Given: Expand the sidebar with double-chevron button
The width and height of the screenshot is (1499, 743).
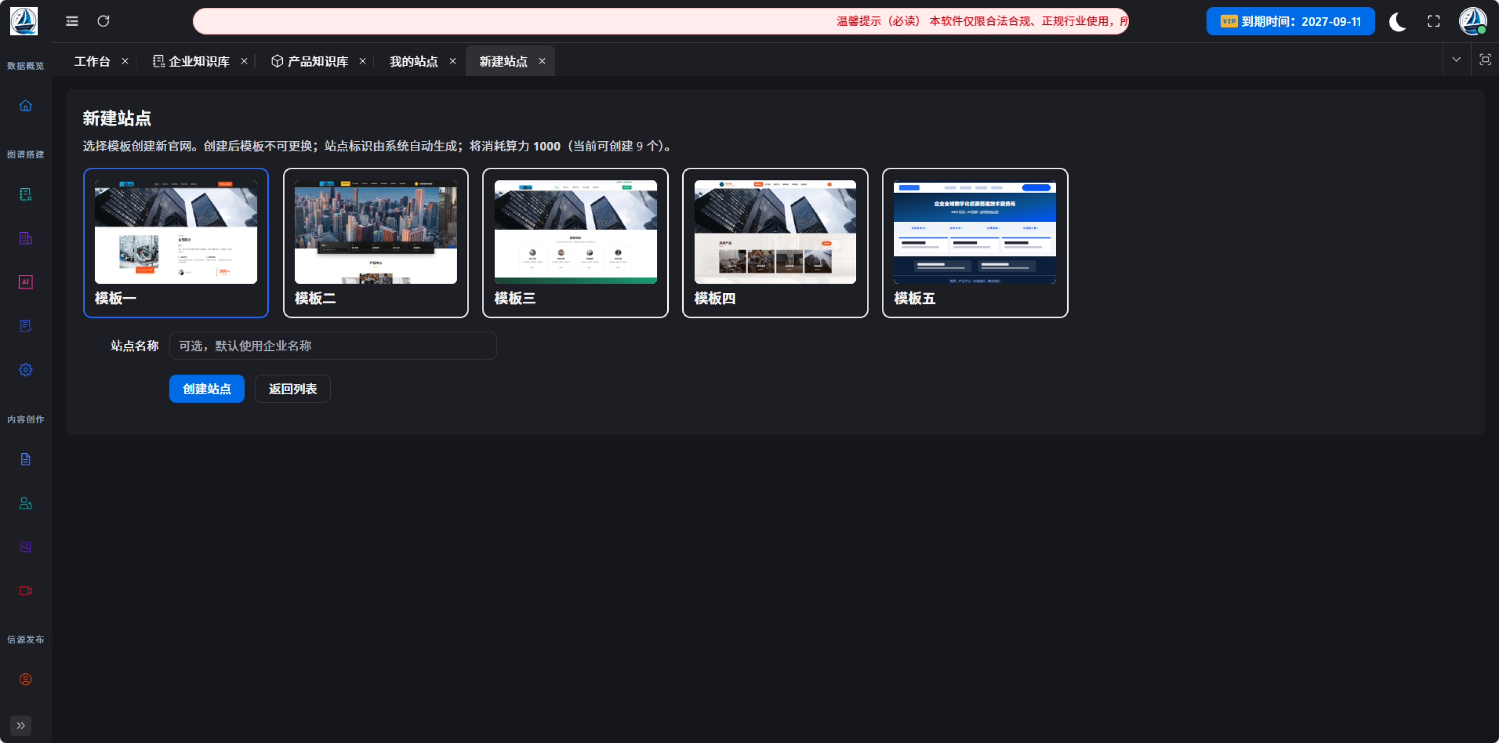Looking at the screenshot, I should pyautogui.click(x=21, y=725).
